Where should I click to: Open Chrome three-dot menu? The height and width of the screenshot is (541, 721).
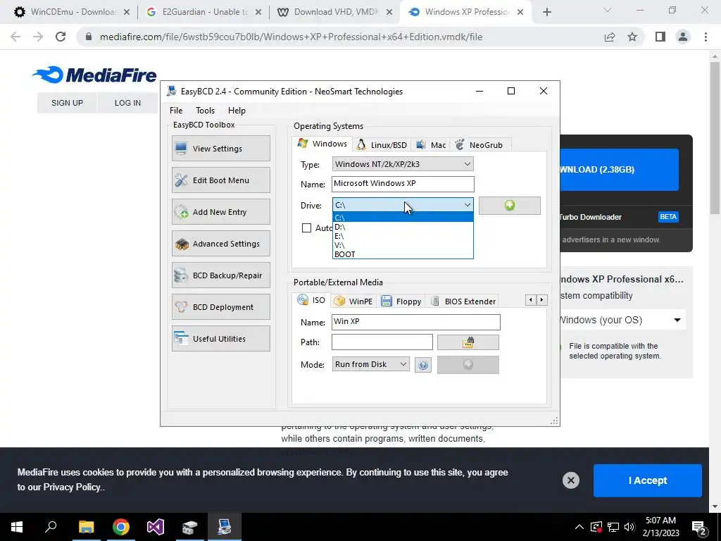point(706,37)
